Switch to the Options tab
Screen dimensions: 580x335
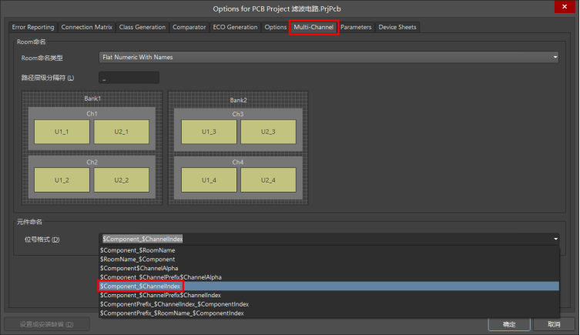click(x=275, y=27)
